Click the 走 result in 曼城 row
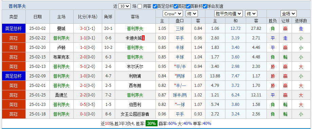Screen dimensions: 312x129 pos(301,29)
